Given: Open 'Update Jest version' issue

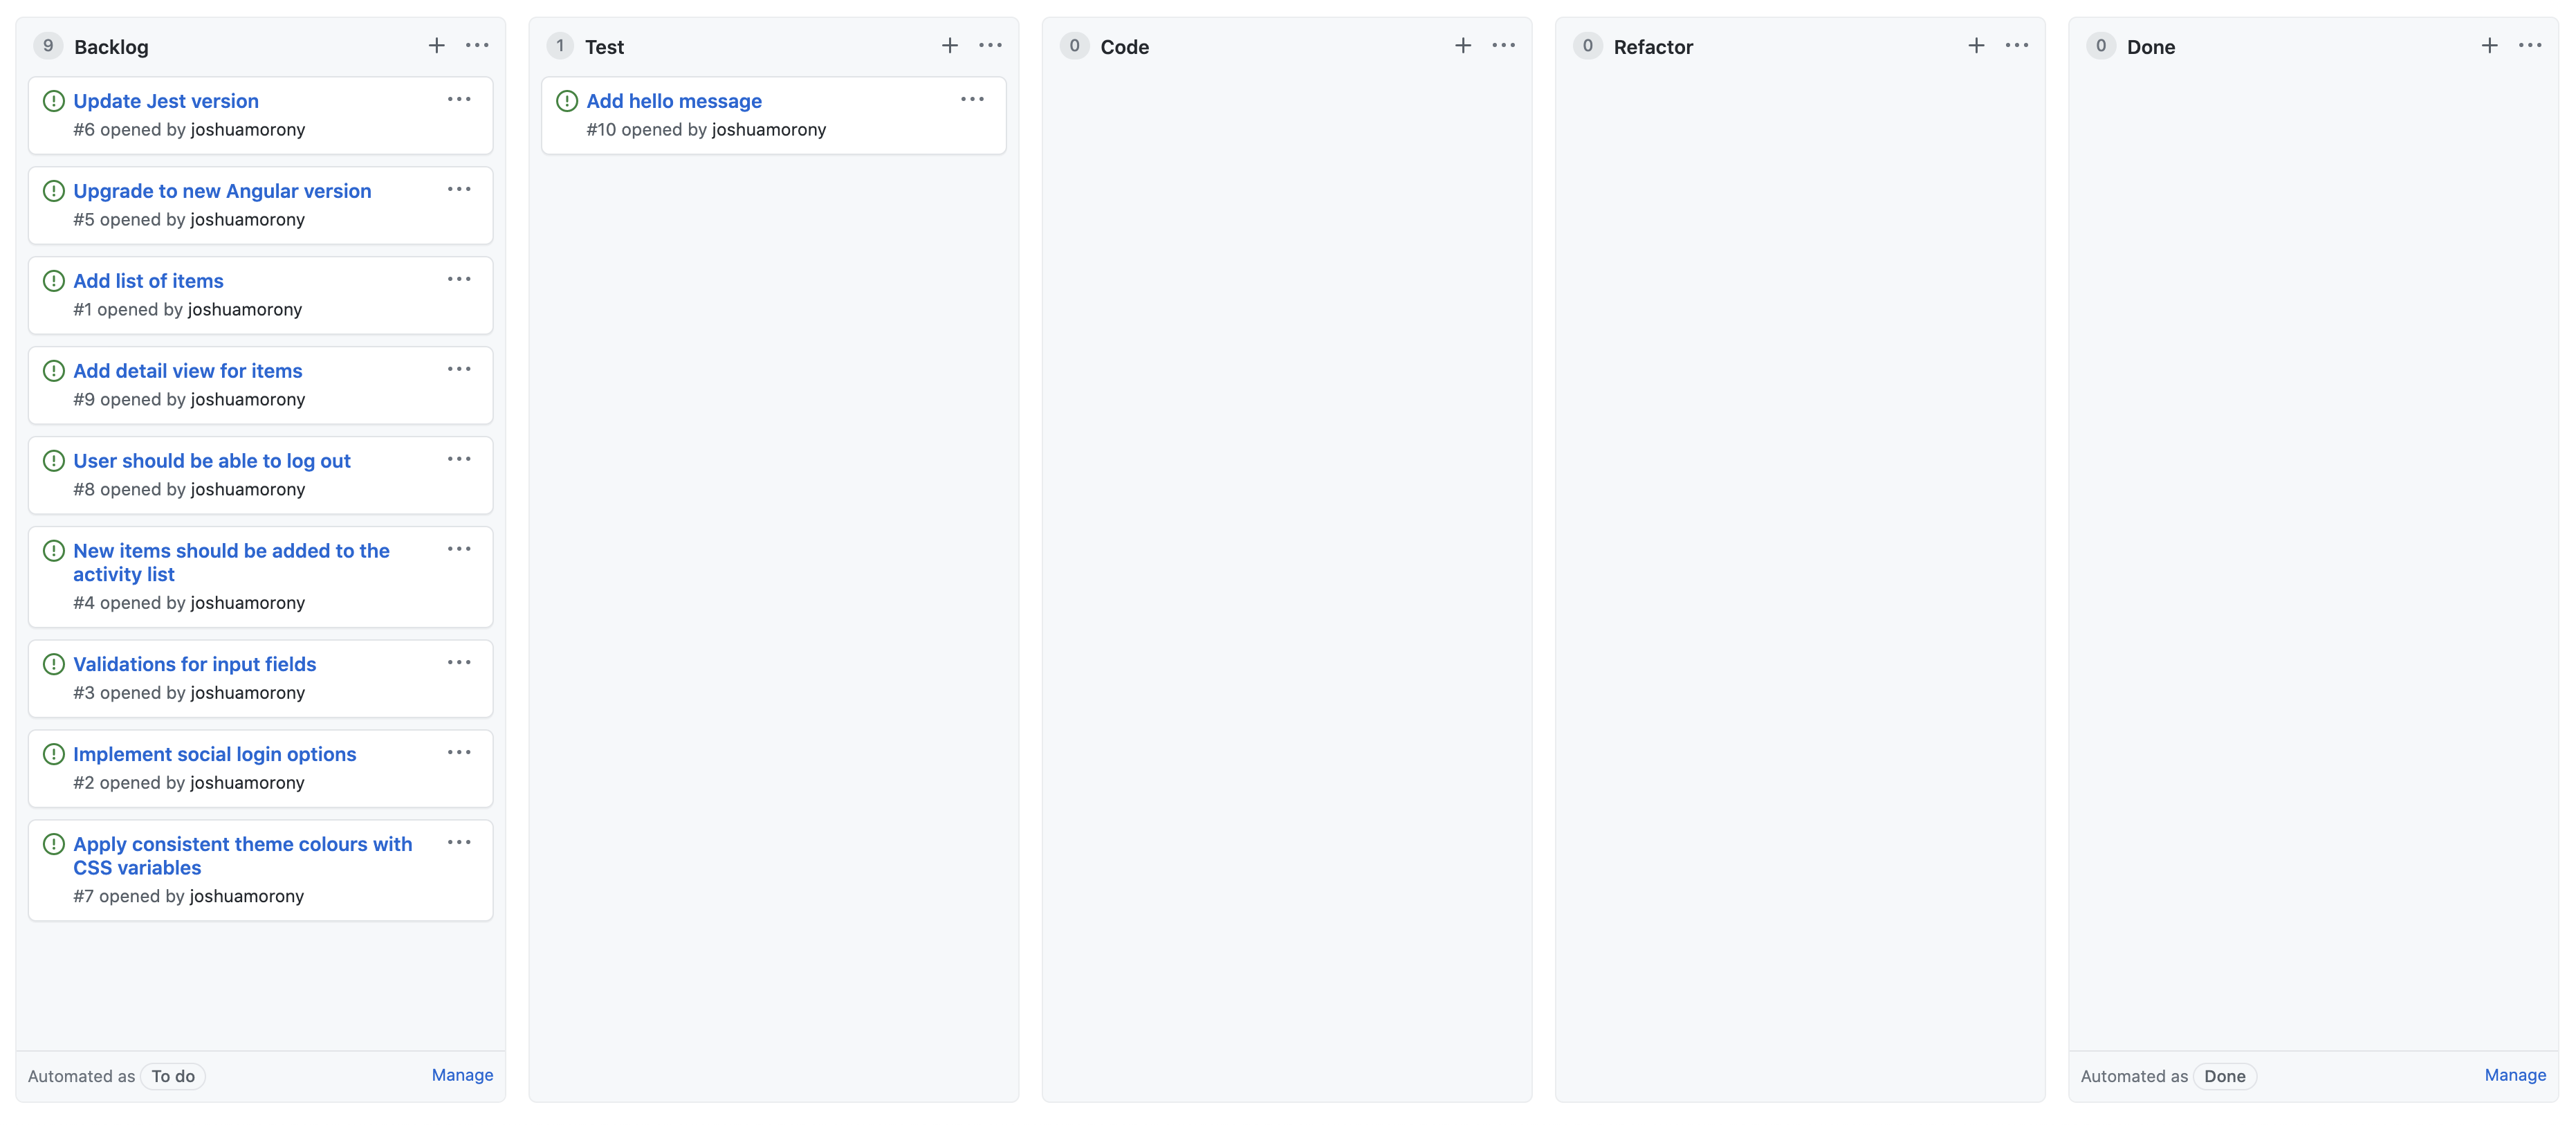Looking at the screenshot, I should coord(166,101).
